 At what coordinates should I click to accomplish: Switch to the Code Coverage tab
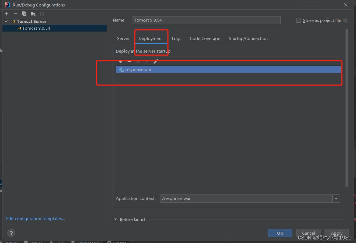pyautogui.click(x=205, y=39)
